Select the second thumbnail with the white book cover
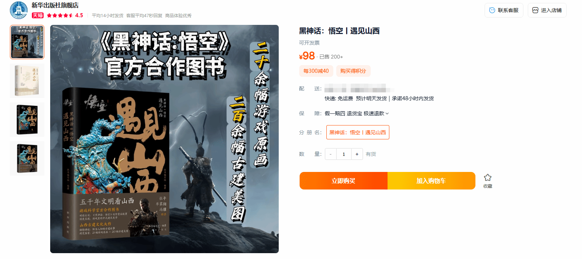The width and height of the screenshot is (582, 259). (x=27, y=81)
